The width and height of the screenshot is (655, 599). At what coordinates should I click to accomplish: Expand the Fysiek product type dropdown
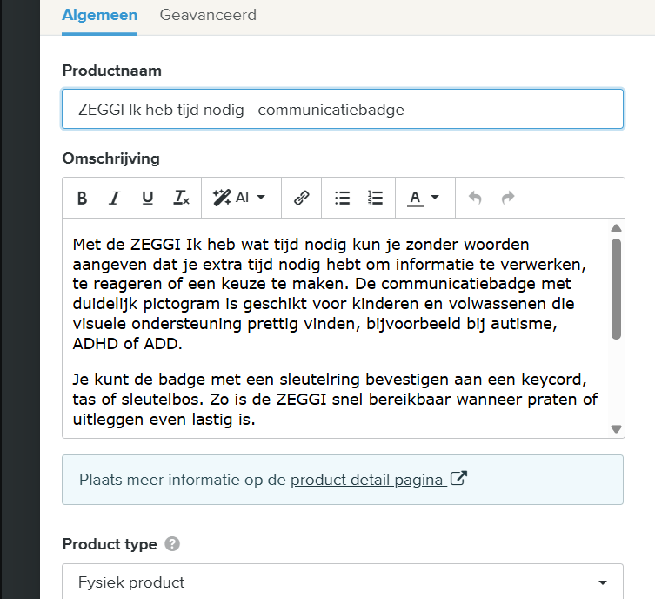click(343, 582)
